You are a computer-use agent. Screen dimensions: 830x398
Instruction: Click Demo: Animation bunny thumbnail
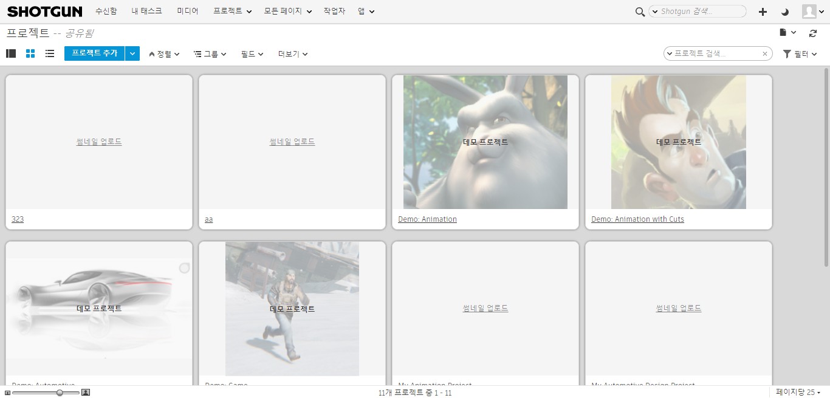pos(485,142)
